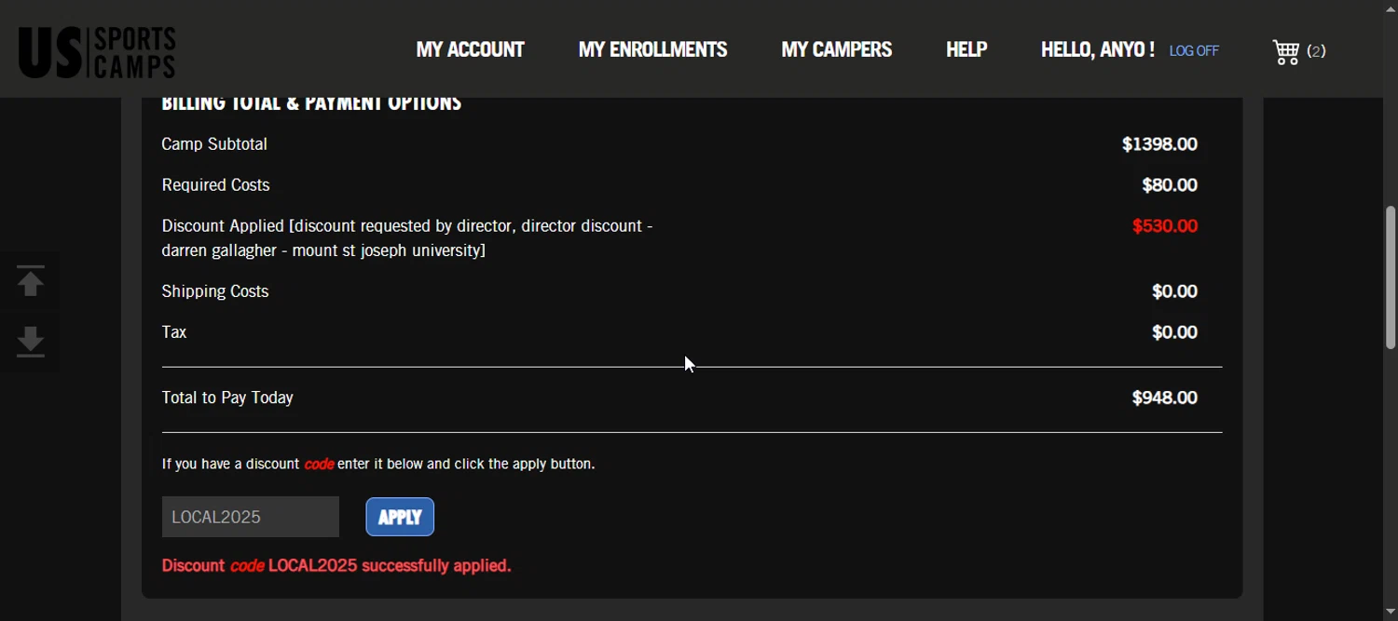The height and width of the screenshot is (621, 1398).
Task: Click the Billing Total & Payment Options heading
Action: pyautogui.click(x=311, y=103)
